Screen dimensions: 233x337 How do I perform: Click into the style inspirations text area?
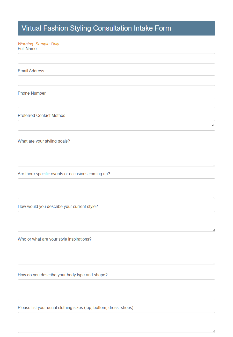tap(116, 254)
